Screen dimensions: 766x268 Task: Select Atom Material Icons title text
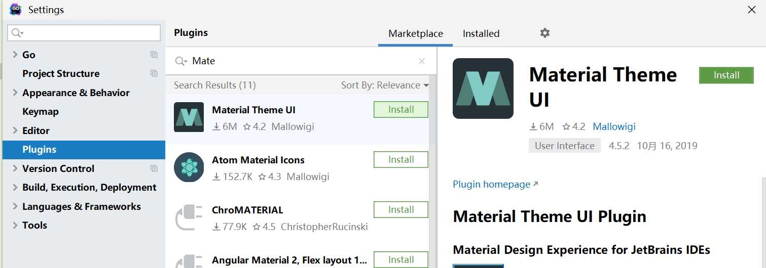258,160
